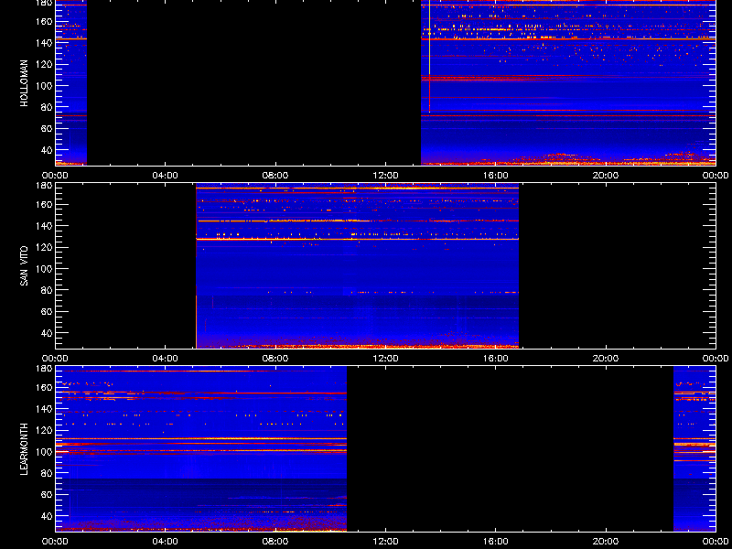The image size is (732, 549).
Task: Click the 120 frequency tick label on Learmonth axis
Action: (x=45, y=430)
